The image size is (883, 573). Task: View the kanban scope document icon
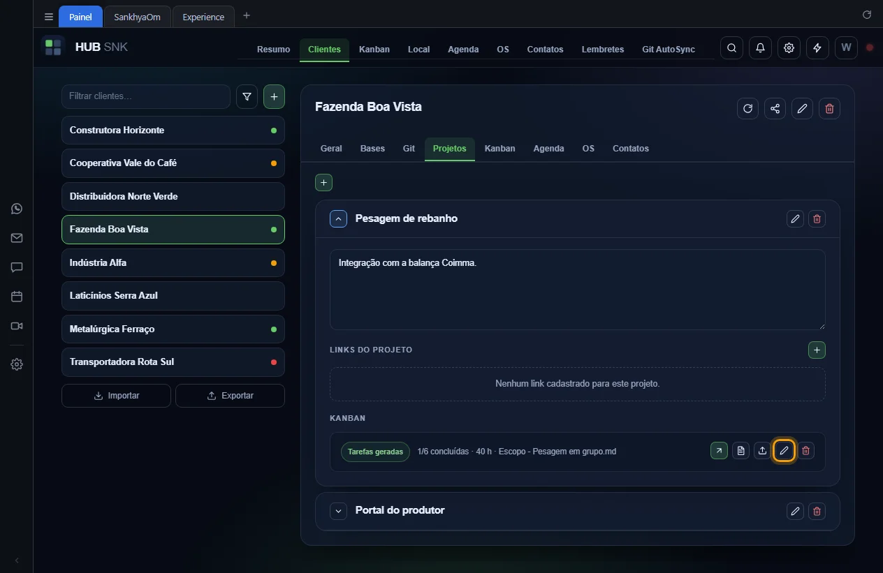[x=740, y=451]
